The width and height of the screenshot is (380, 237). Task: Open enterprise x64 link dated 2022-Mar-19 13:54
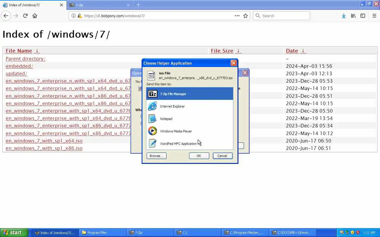click(x=68, y=118)
